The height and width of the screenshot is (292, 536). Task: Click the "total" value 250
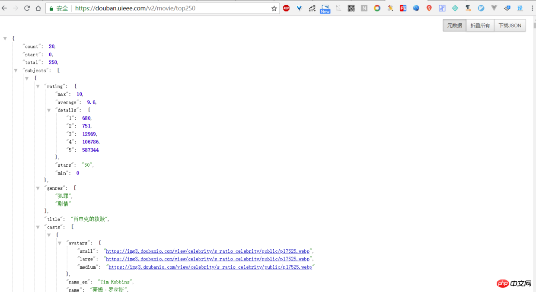tap(53, 63)
